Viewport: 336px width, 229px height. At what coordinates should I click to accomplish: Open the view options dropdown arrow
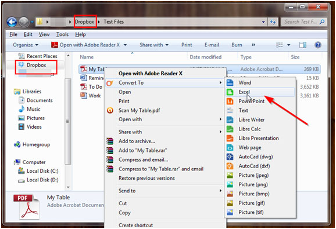289,45
